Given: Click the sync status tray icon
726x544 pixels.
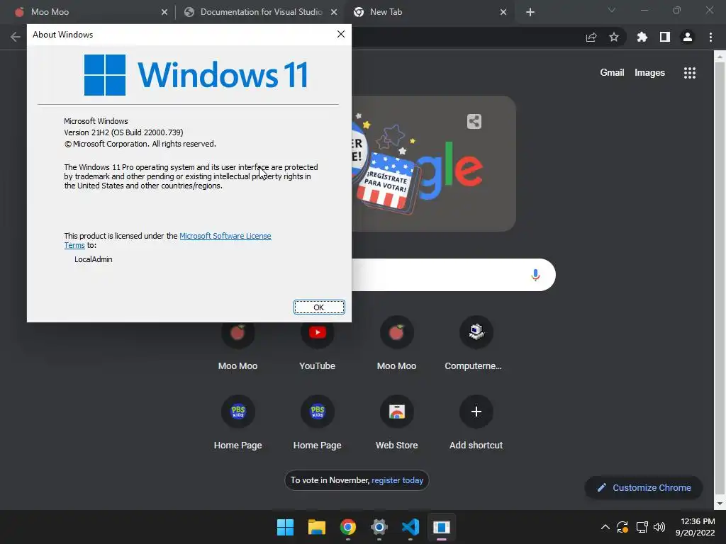Looking at the screenshot, I should pyautogui.click(x=622, y=527).
